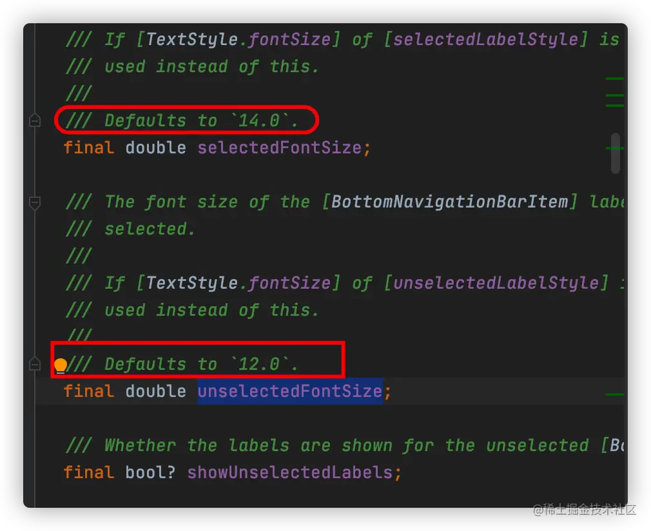651x531 pixels.
Task: Click the '14.0' default value text
Action: coord(260,121)
